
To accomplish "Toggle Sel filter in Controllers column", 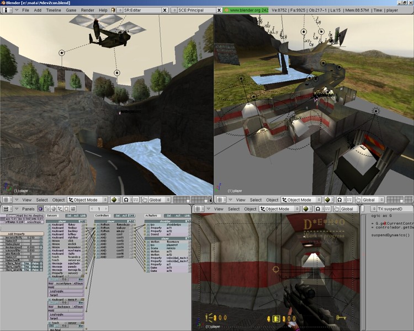I will coord(118,216).
